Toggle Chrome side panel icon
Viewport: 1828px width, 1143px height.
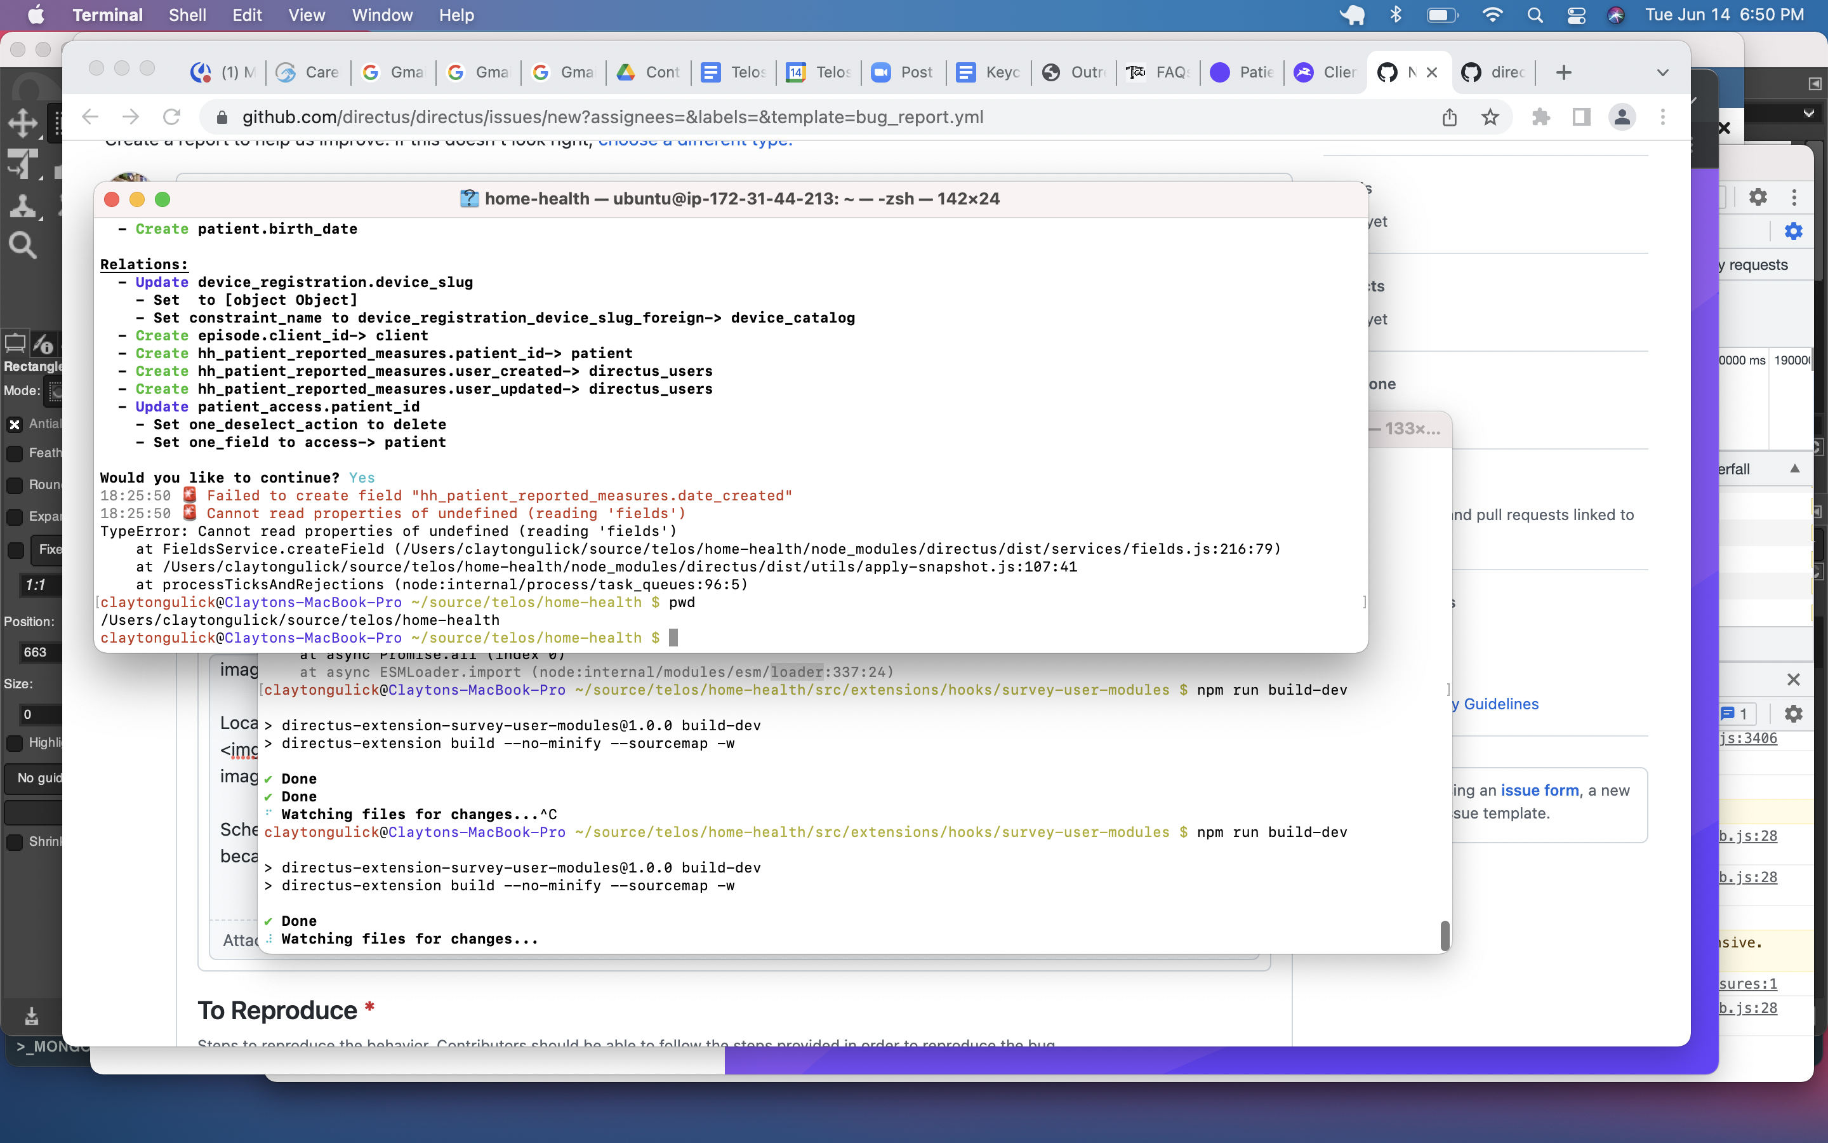1581,117
